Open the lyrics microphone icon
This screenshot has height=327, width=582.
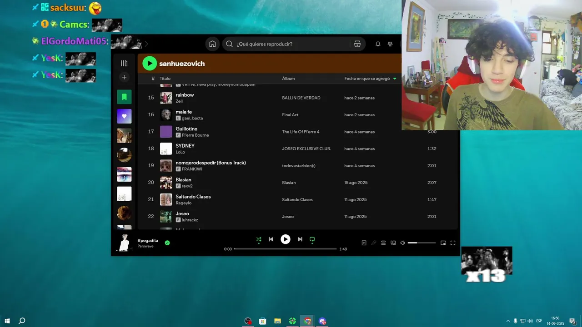(x=374, y=243)
